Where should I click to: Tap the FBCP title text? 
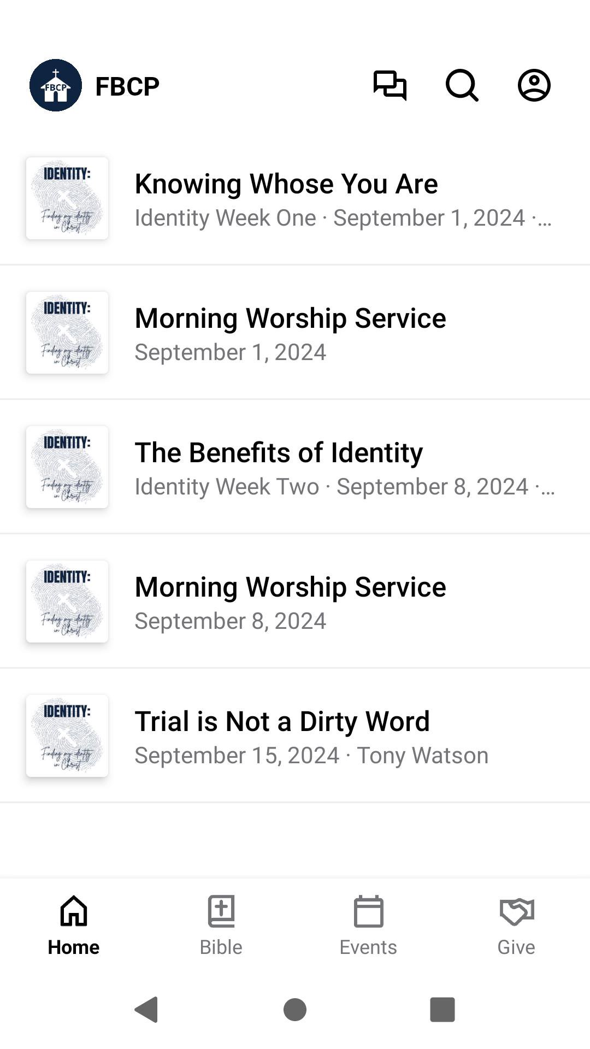click(127, 86)
